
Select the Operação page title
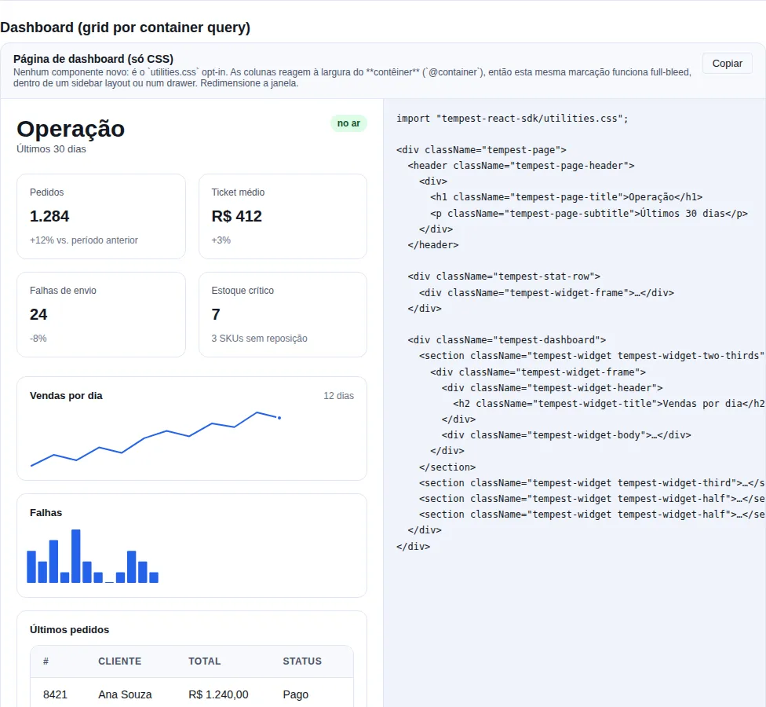tap(71, 129)
